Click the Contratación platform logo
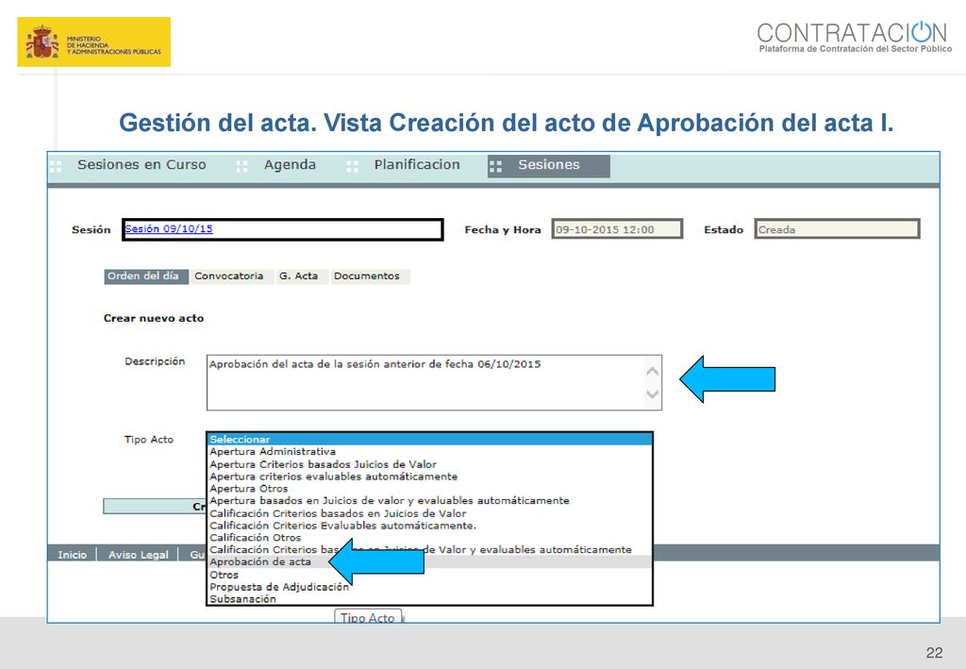966x669 pixels. pos(854,37)
